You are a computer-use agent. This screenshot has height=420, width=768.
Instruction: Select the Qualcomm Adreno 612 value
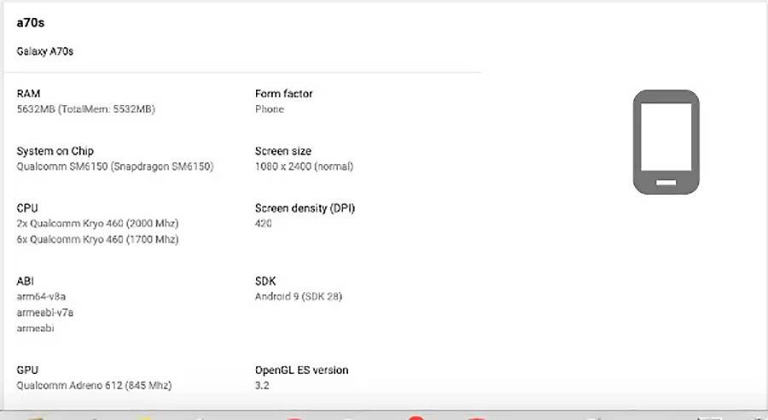click(94, 386)
